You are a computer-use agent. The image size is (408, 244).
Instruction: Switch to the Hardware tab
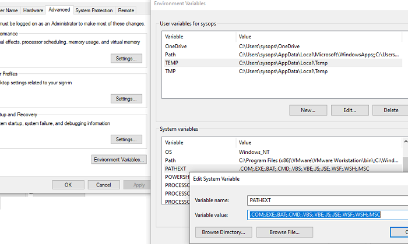pyautogui.click(x=33, y=10)
